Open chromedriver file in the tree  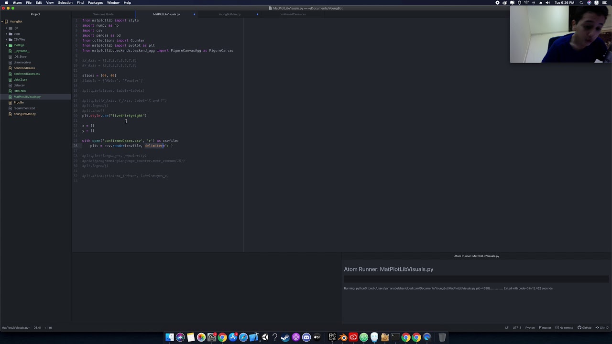coord(22,62)
